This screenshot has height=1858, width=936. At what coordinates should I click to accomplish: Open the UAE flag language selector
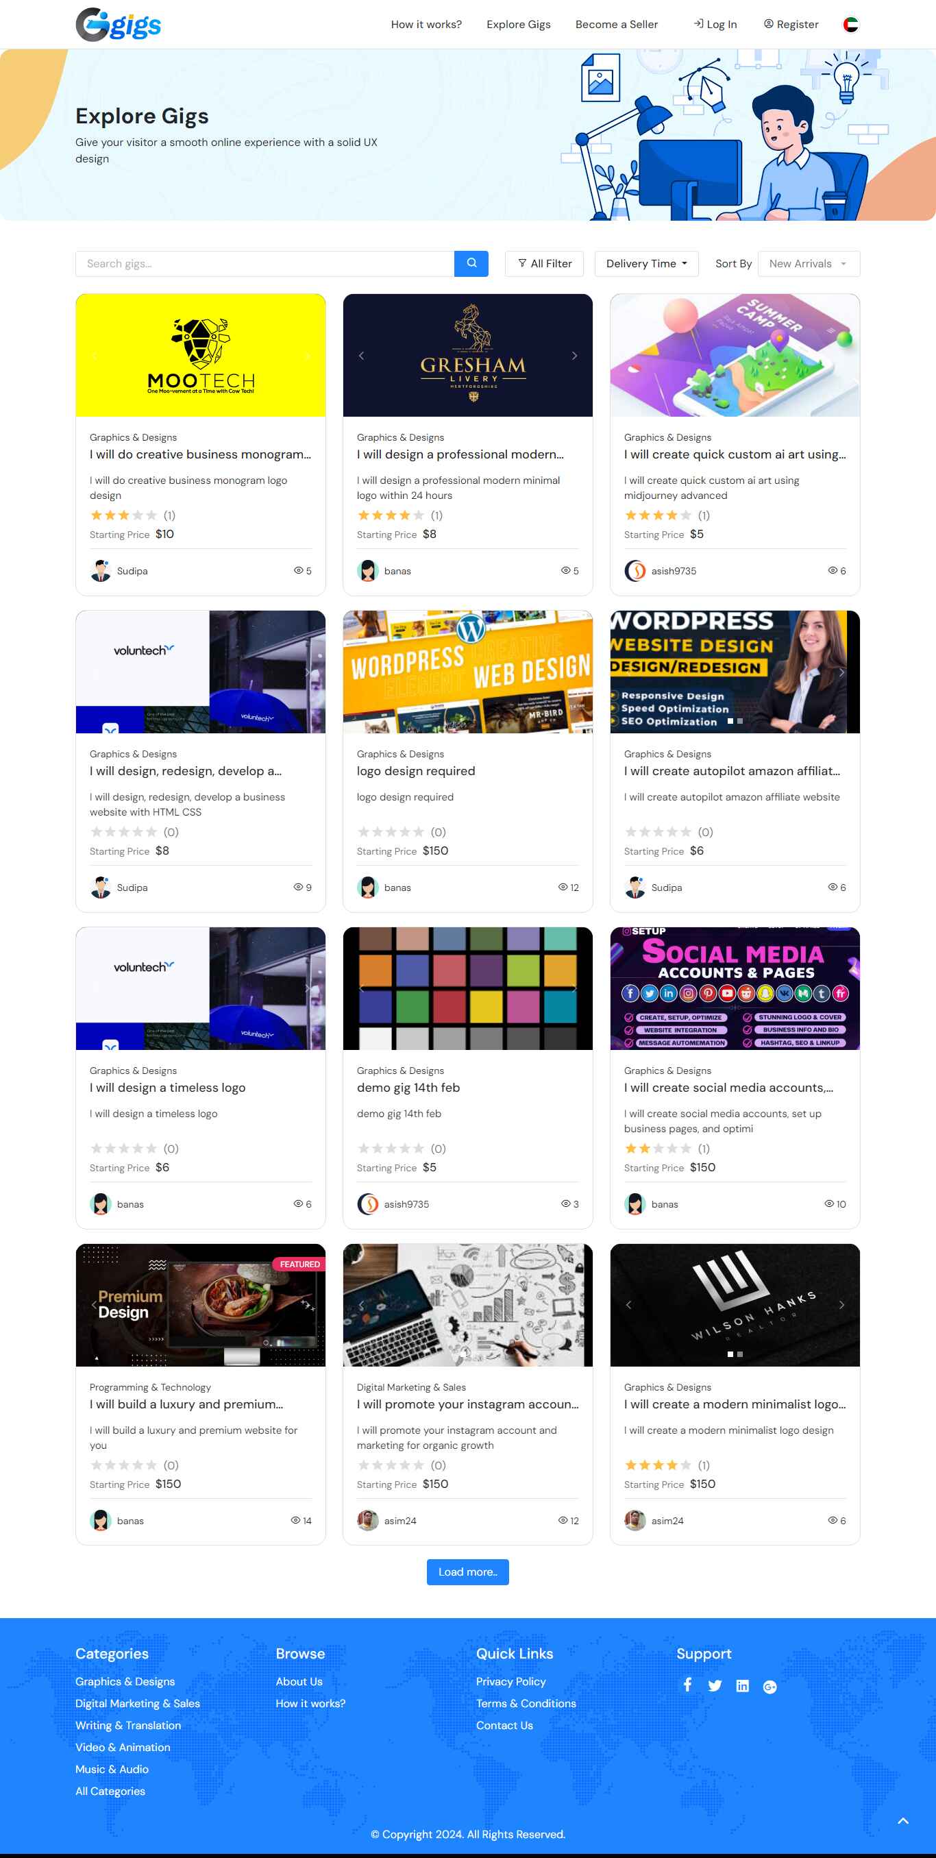click(x=850, y=25)
